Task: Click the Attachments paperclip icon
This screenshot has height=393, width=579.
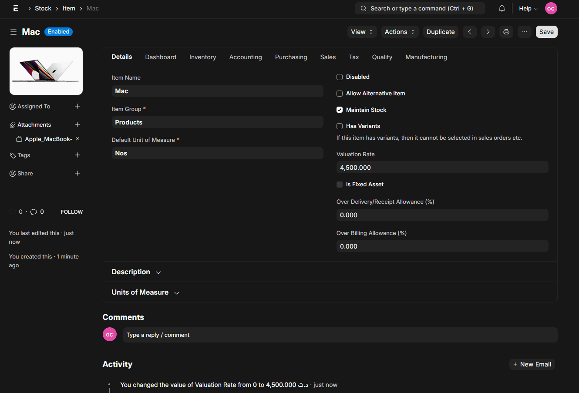Action: tap(13, 125)
